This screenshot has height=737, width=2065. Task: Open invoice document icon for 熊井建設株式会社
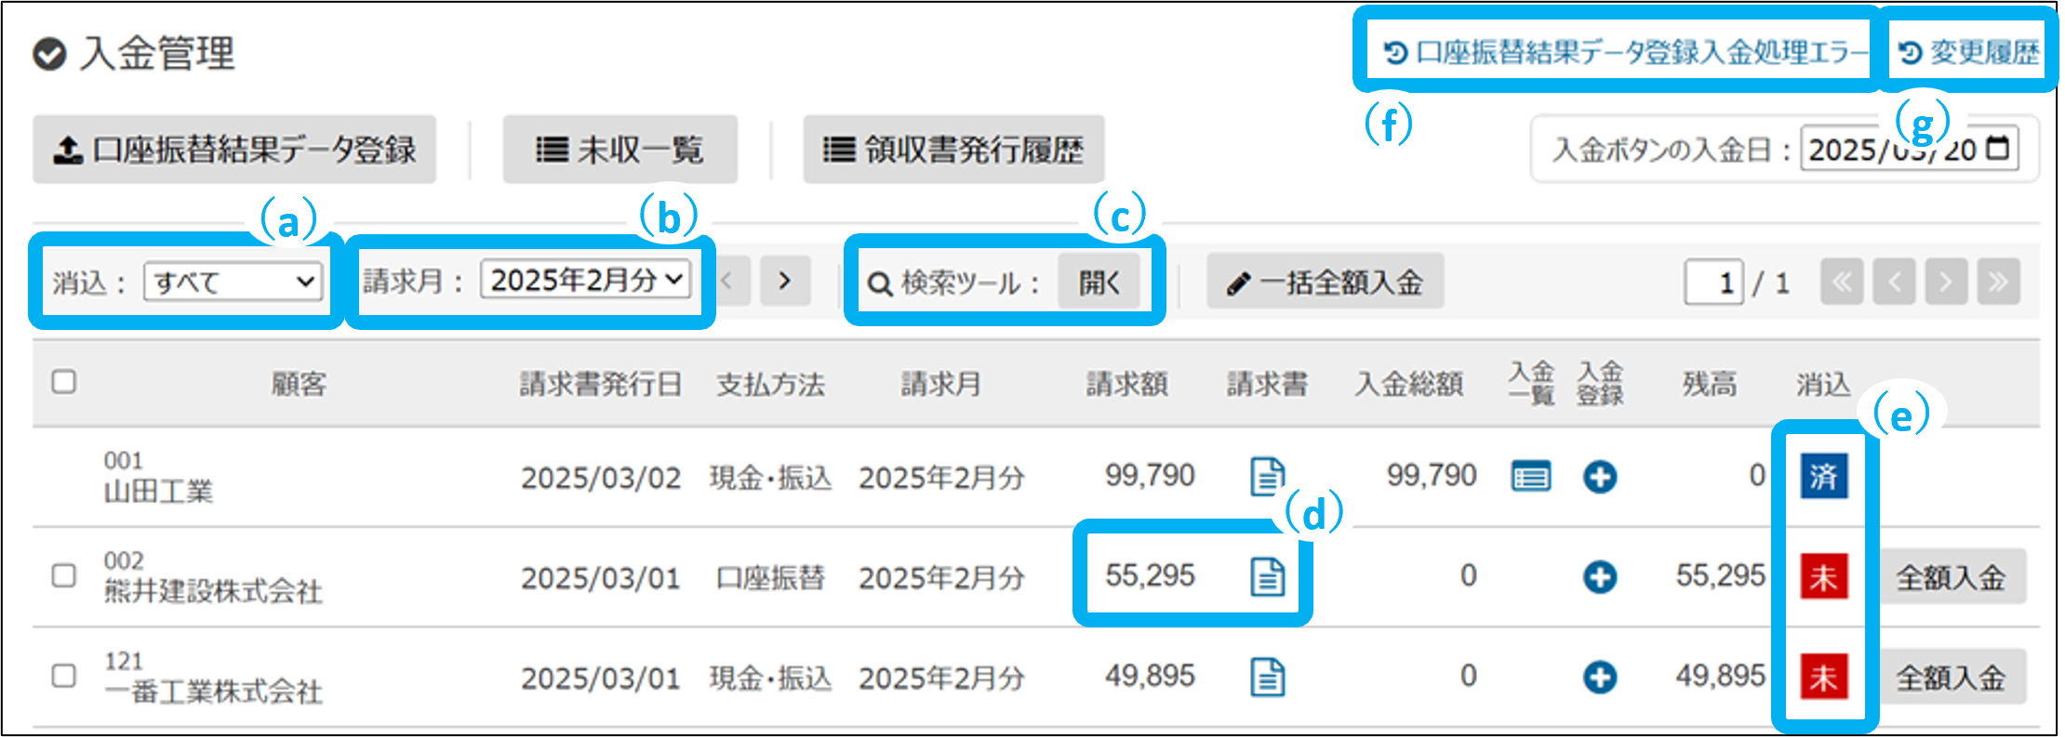(x=1267, y=577)
